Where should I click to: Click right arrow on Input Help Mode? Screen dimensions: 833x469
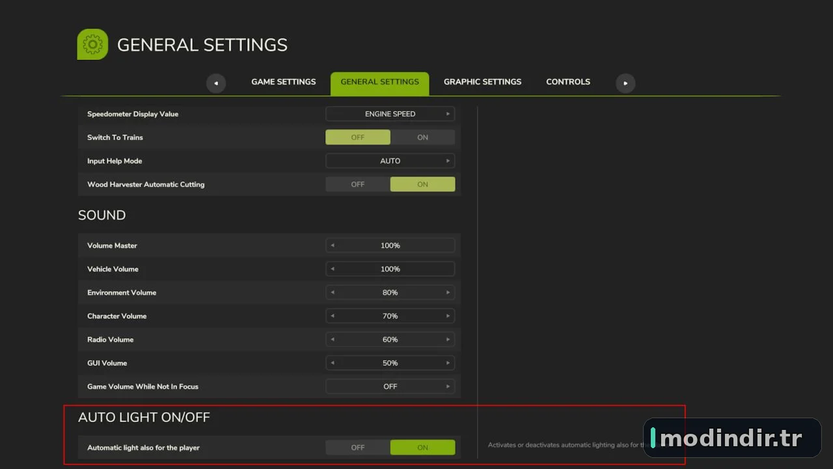click(x=448, y=161)
